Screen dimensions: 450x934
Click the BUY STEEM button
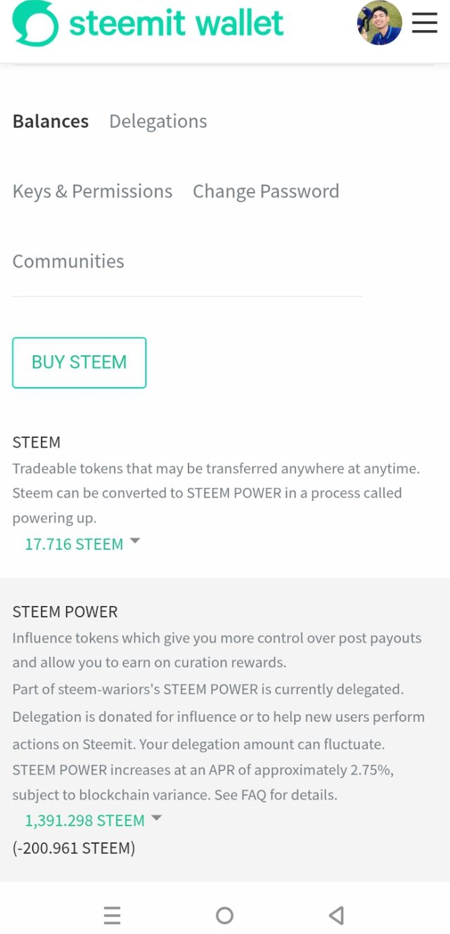tap(79, 362)
